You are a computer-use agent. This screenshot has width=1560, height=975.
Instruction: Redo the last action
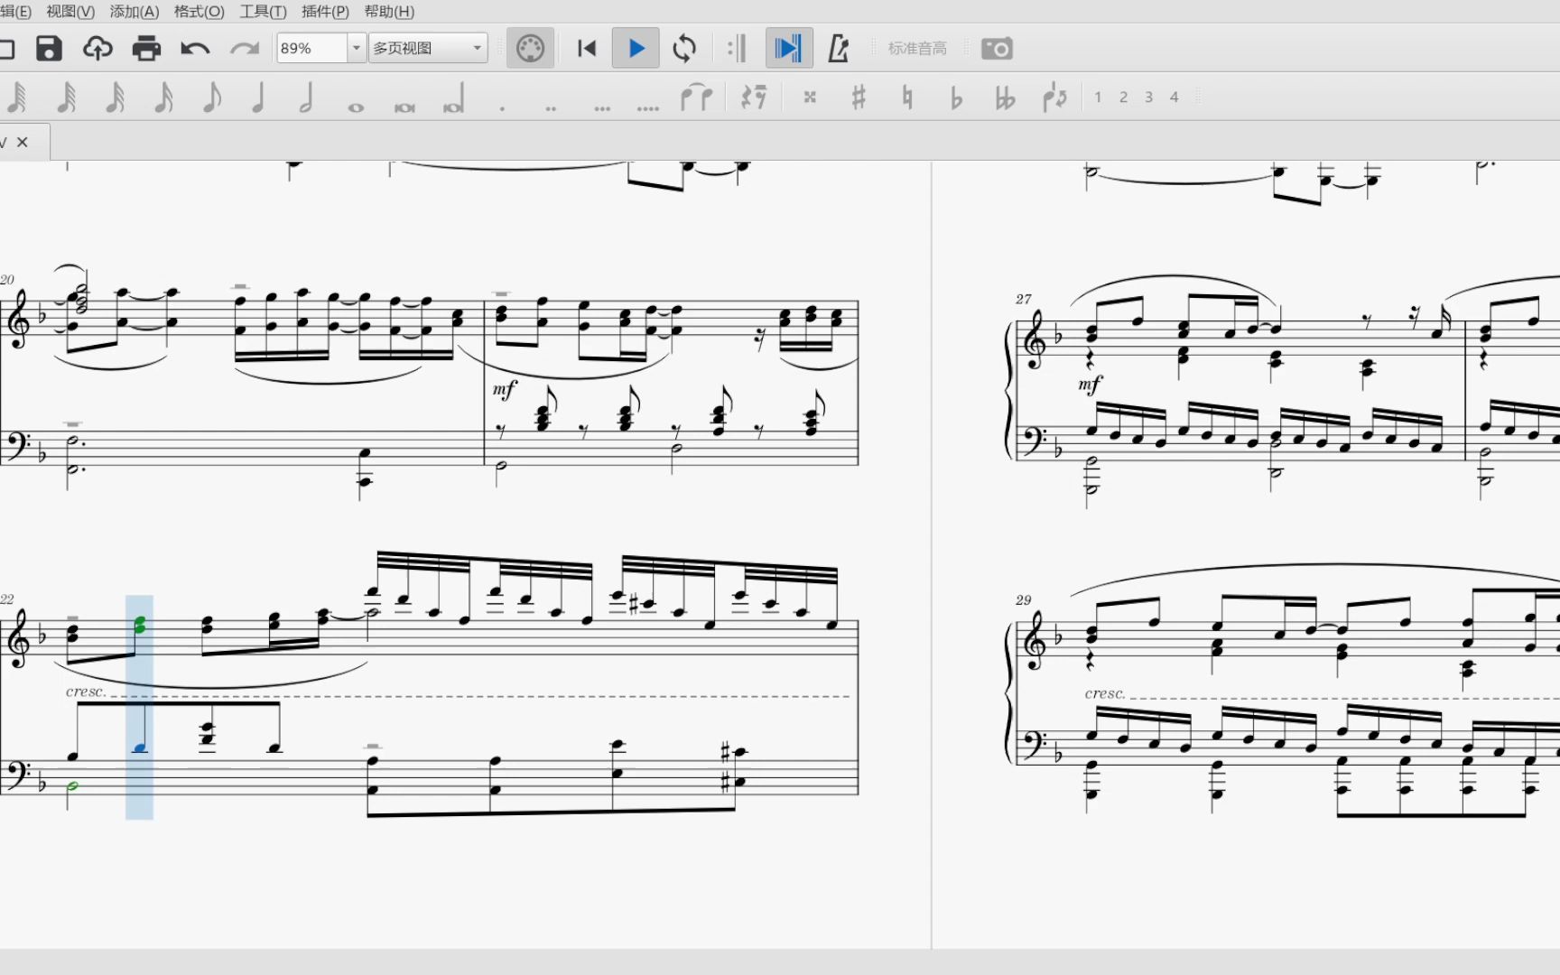point(244,48)
